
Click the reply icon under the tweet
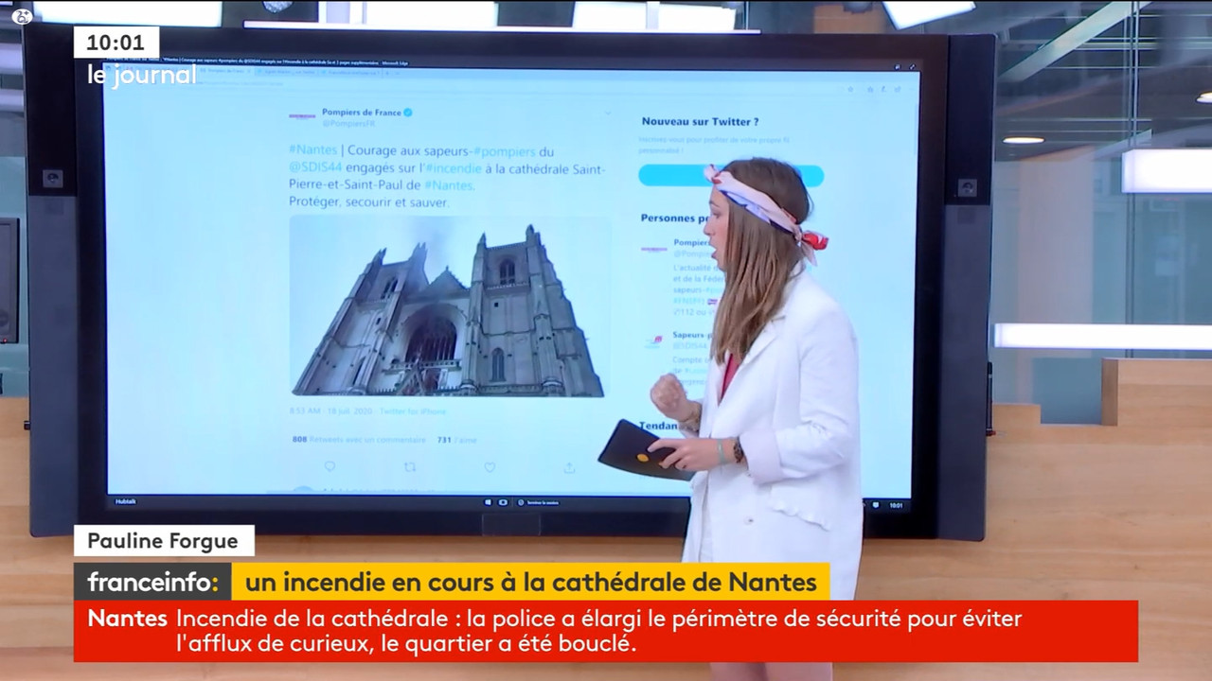330,467
